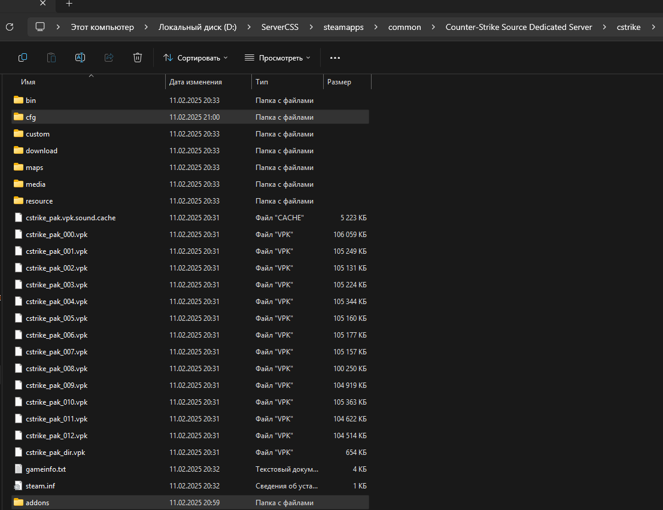
Task: Sort by Тип column header
Action: [x=261, y=82]
